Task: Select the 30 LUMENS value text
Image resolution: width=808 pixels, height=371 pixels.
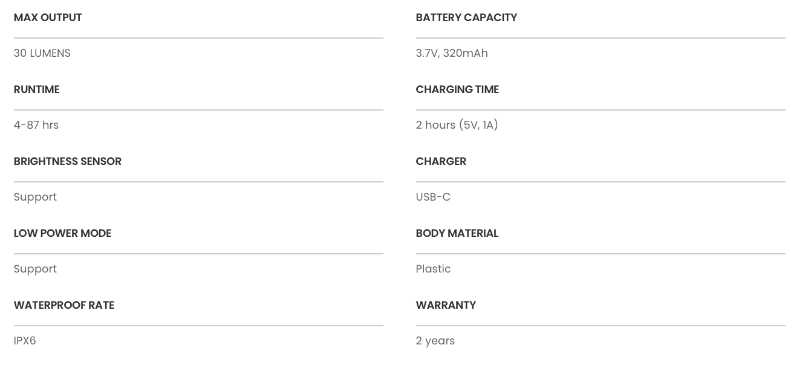Action: [42, 53]
